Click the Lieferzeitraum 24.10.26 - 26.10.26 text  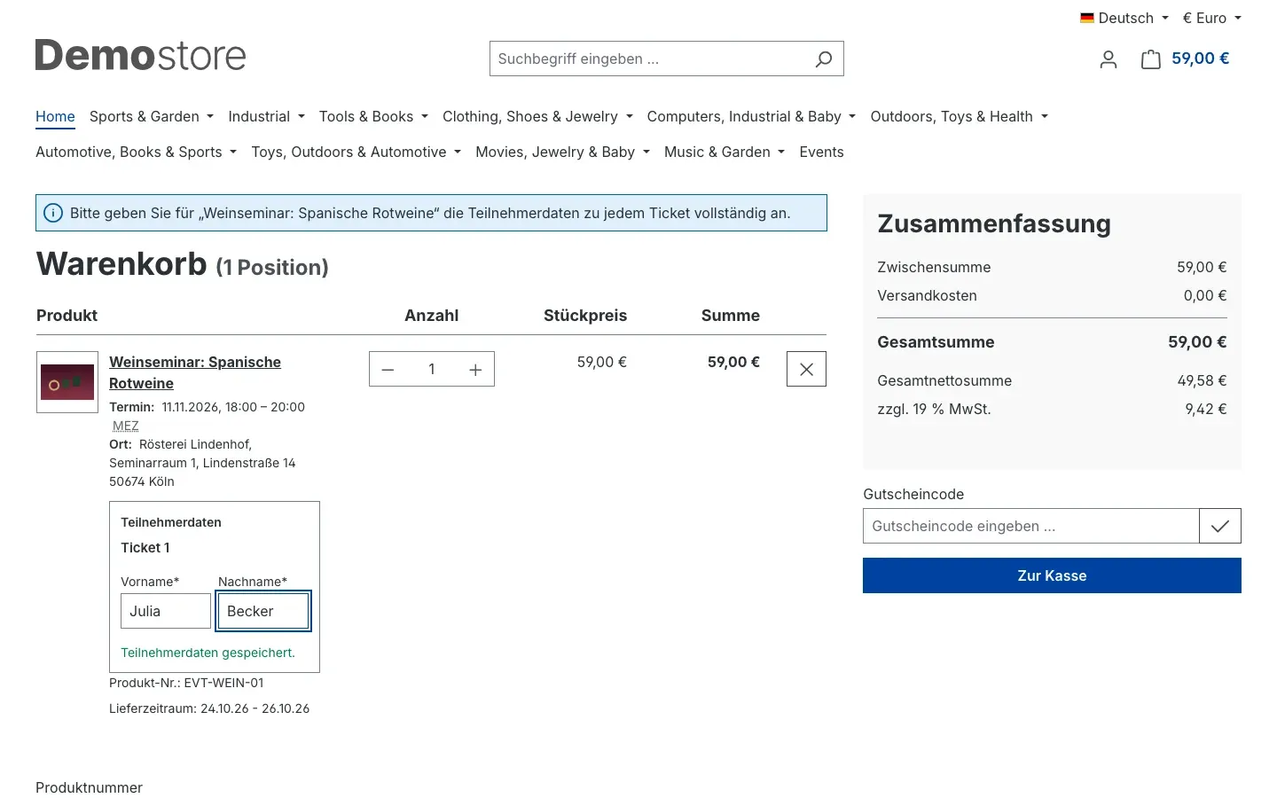[209, 708]
